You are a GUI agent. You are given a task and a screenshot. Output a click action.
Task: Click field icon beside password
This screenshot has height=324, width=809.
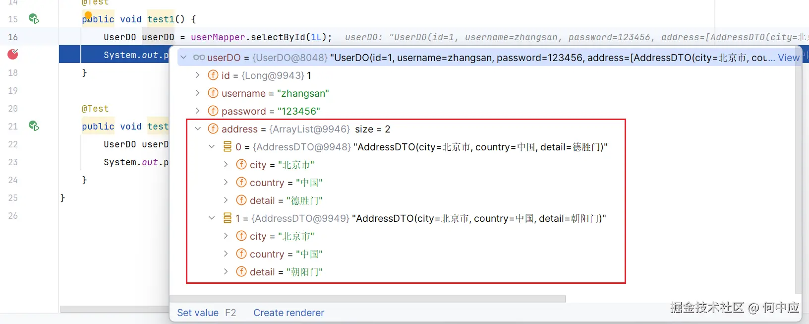coord(213,111)
